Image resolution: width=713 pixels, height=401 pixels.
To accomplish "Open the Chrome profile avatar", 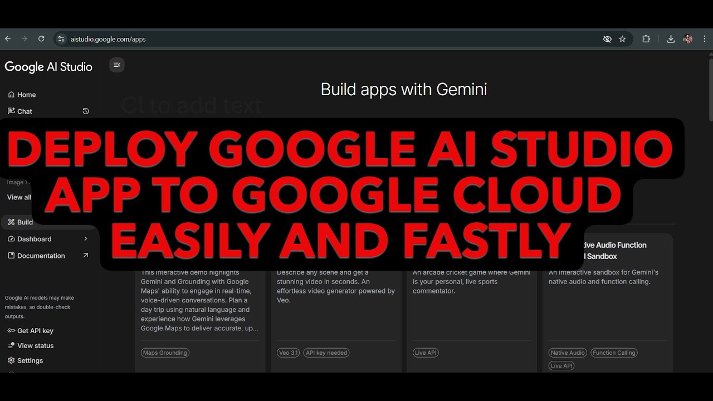I will (x=688, y=39).
